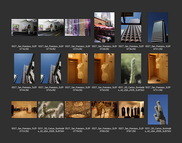Click filename text ending 0751.CR2
This screenshot has height=143, width=182.
pyautogui.click(x=158, y=89)
